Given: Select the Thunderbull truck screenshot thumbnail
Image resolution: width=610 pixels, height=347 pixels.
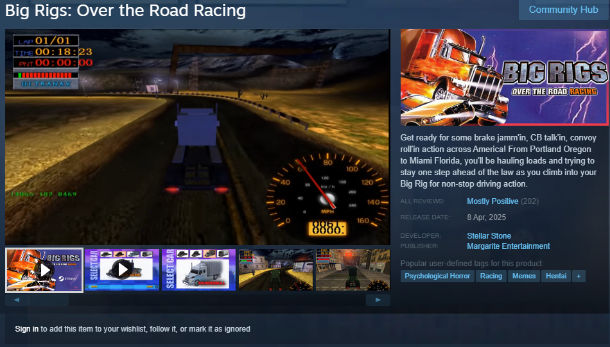Looking at the screenshot, I should (x=199, y=270).
